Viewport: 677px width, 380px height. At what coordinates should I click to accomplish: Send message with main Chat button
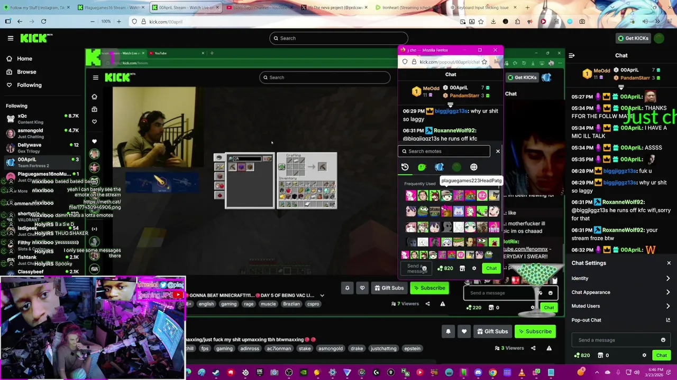tap(661, 355)
